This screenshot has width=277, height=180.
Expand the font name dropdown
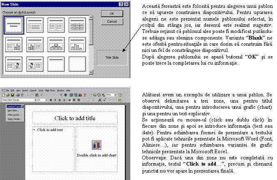(35, 99)
